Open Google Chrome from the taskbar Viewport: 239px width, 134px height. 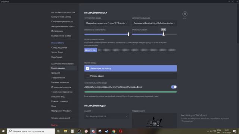(x=114, y=131)
